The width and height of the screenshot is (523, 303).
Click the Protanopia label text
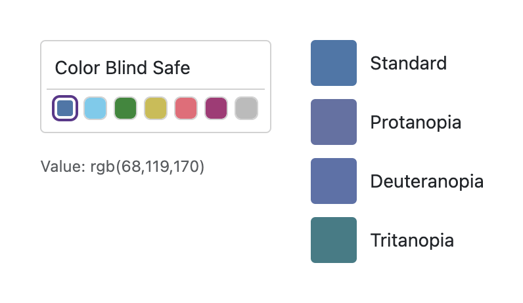coord(415,122)
